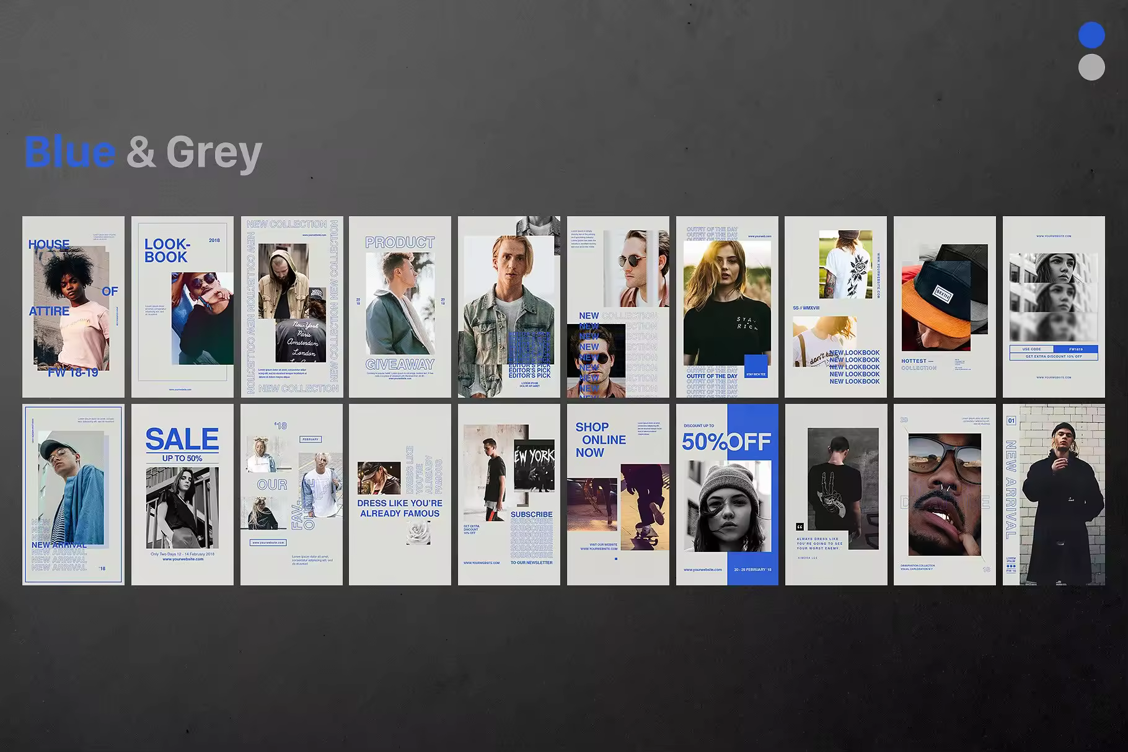Select the 01 New Arrival black coat template

click(x=1054, y=494)
